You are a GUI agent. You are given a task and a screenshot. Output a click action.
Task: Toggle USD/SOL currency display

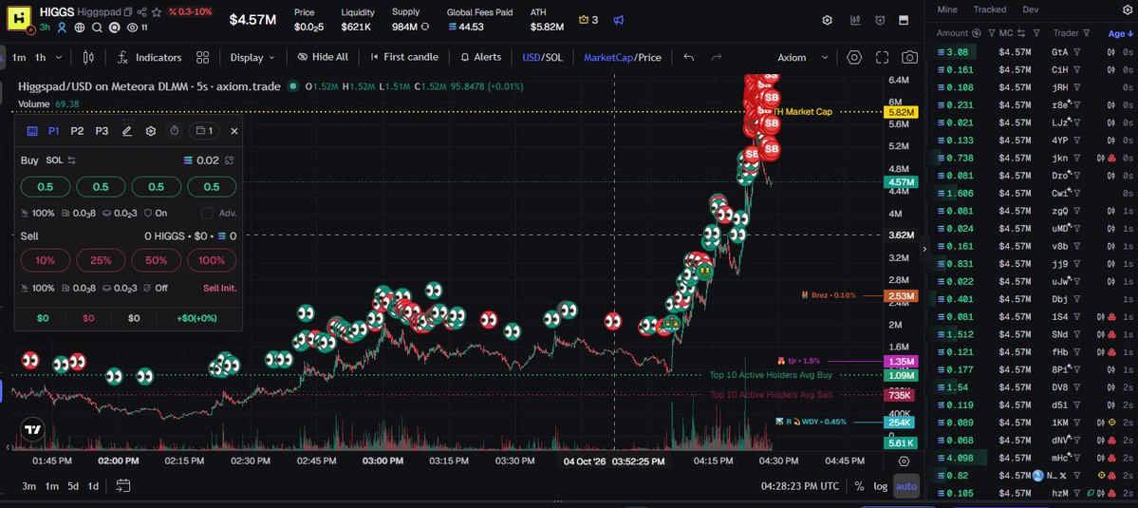(542, 57)
